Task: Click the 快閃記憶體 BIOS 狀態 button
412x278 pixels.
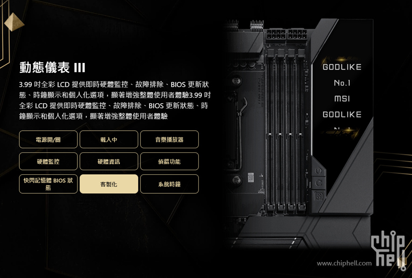Action: tap(48, 184)
